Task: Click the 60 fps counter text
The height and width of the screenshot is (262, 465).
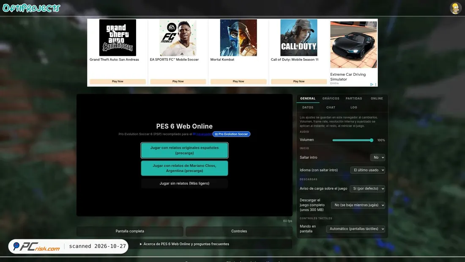Action: [x=287, y=221]
